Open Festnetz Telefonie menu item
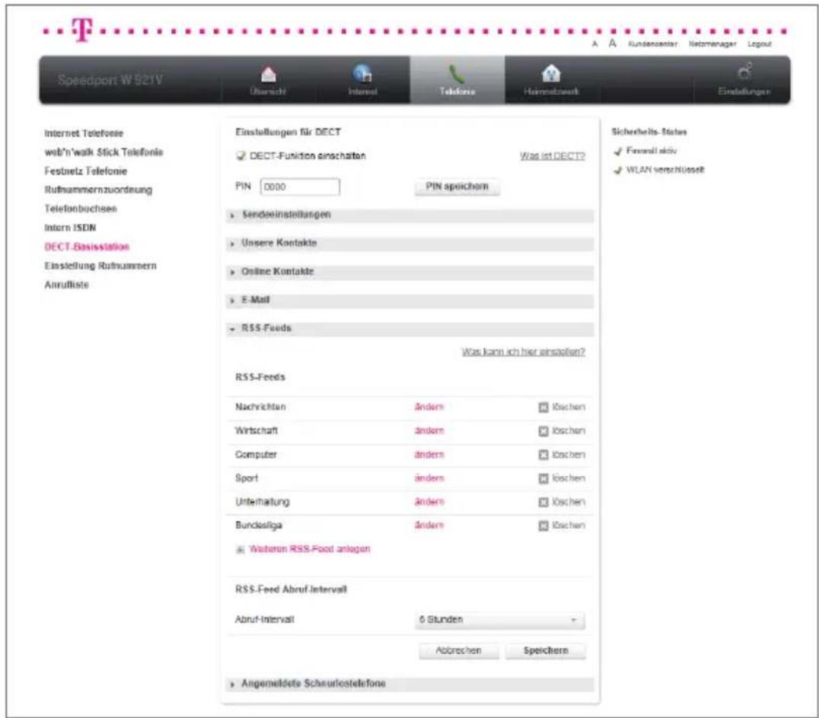 pos(86,171)
